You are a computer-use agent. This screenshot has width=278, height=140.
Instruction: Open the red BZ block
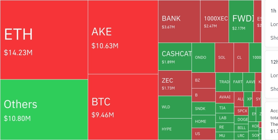coord(204,80)
